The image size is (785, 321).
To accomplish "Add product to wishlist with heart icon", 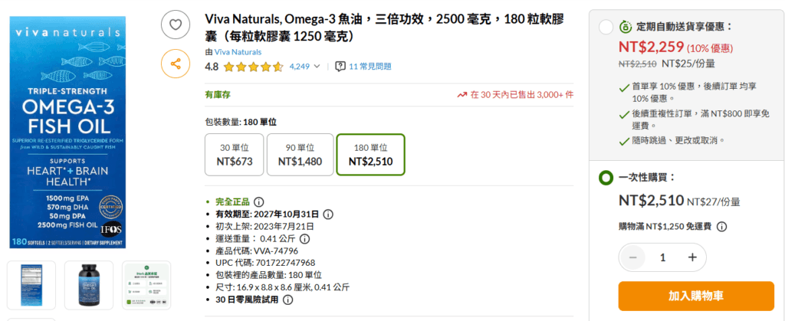I will (176, 25).
